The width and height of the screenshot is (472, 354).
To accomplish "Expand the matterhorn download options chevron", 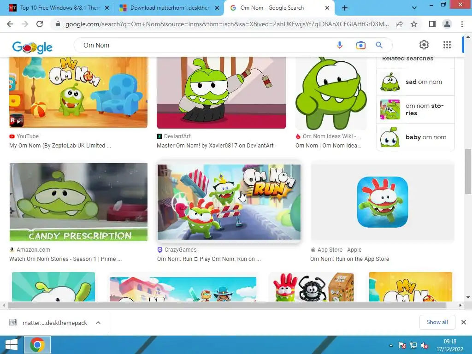I will [x=98, y=323].
